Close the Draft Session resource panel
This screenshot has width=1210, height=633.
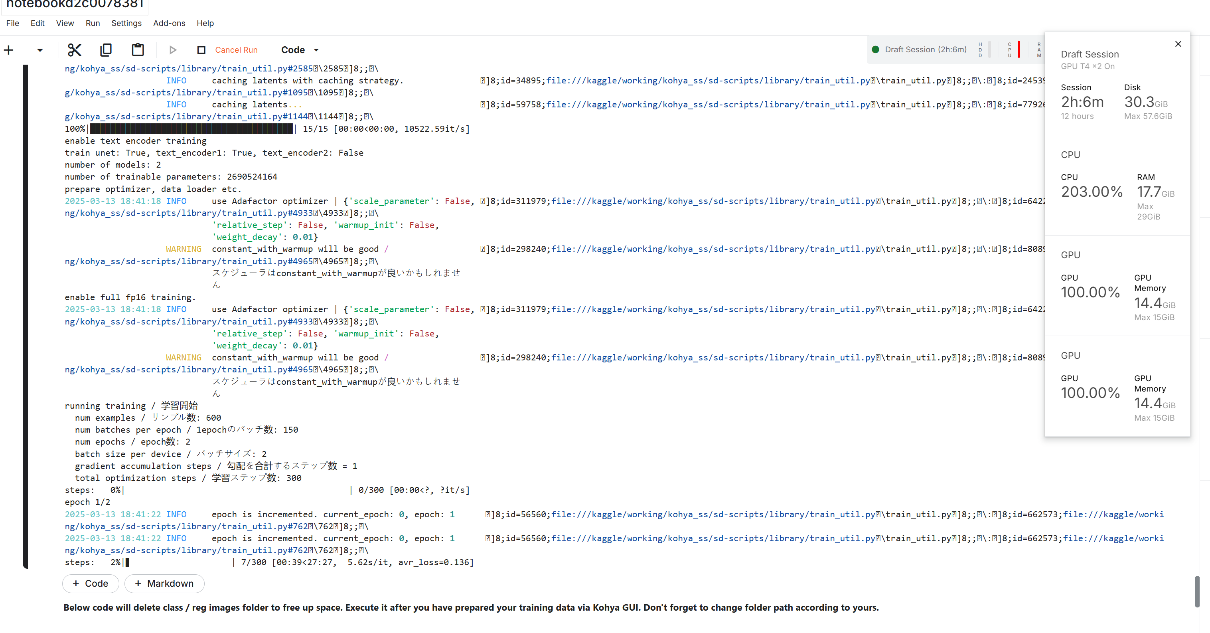[x=1178, y=44]
